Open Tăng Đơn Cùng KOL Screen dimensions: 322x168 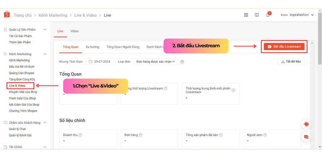click(22, 79)
